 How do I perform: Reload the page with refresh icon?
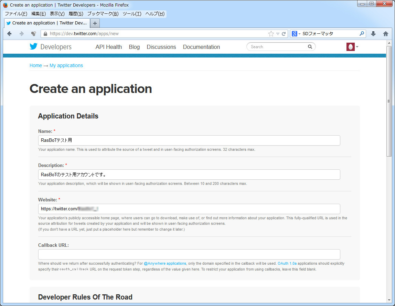click(284, 34)
